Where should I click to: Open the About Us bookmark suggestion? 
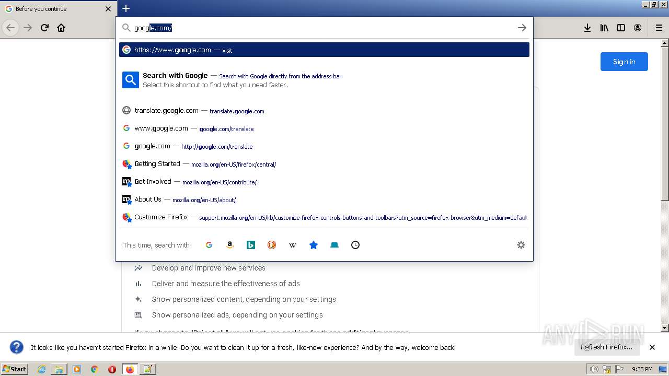click(324, 199)
